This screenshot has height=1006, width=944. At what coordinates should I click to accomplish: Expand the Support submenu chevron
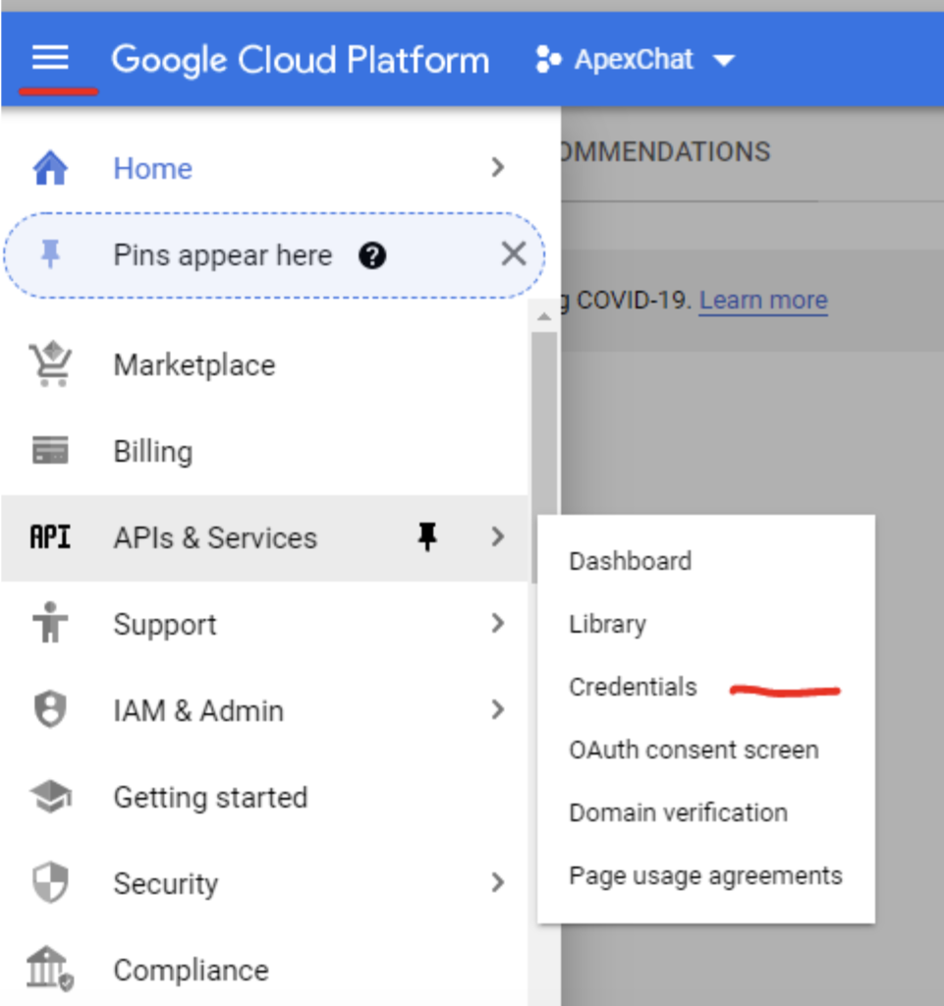click(x=498, y=624)
